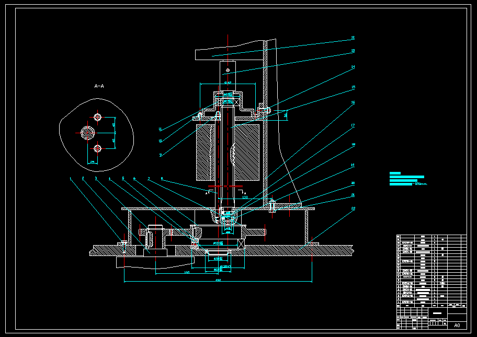Click part callout number "8"
Screen dimensions: 477x337
162,179
